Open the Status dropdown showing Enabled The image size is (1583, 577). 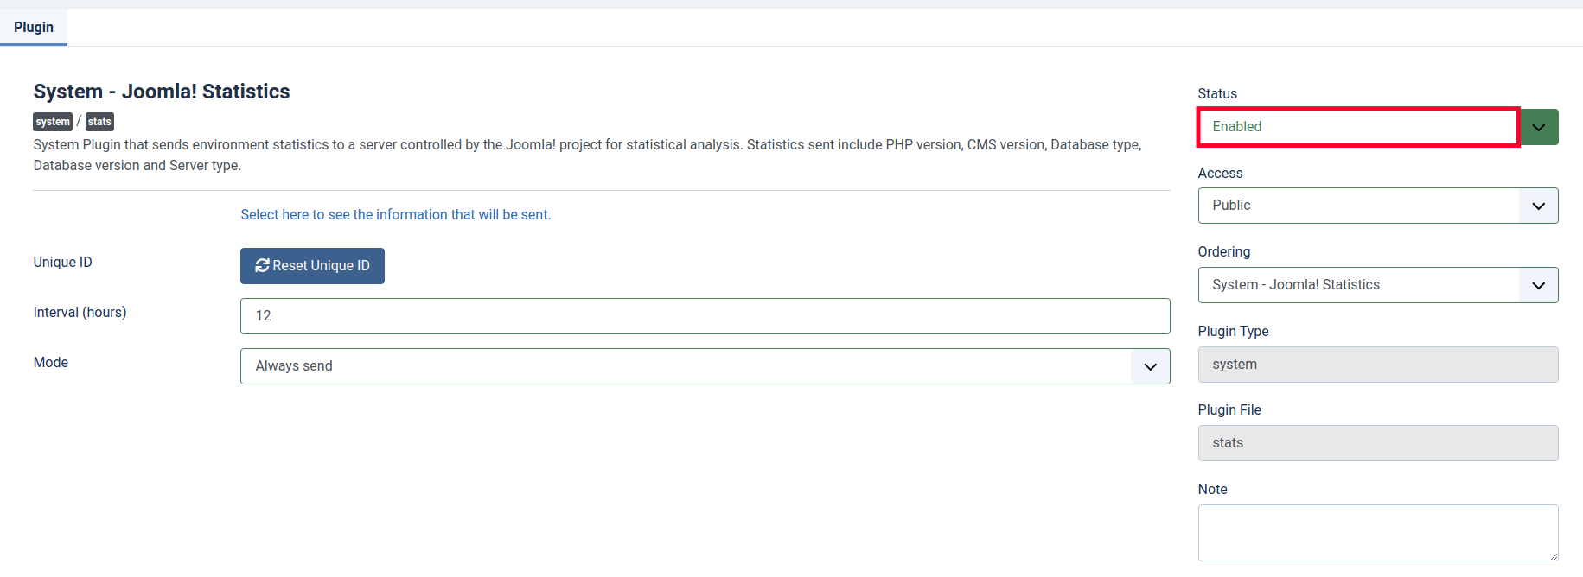click(1357, 127)
